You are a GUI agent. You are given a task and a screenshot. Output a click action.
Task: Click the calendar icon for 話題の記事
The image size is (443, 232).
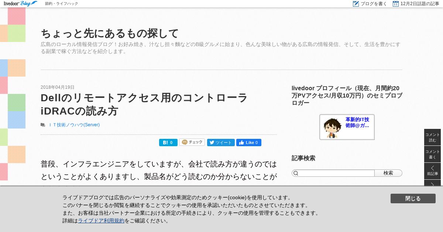[396, 4]
